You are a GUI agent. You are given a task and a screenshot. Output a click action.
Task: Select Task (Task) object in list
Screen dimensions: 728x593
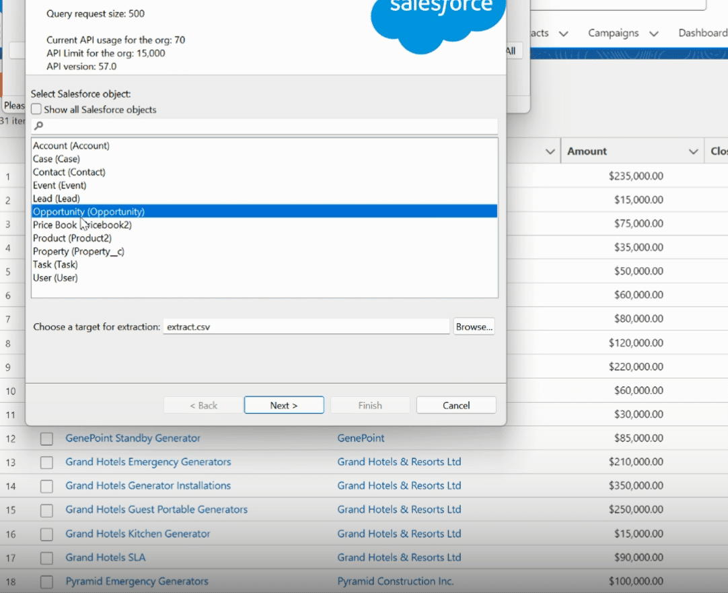264,265
